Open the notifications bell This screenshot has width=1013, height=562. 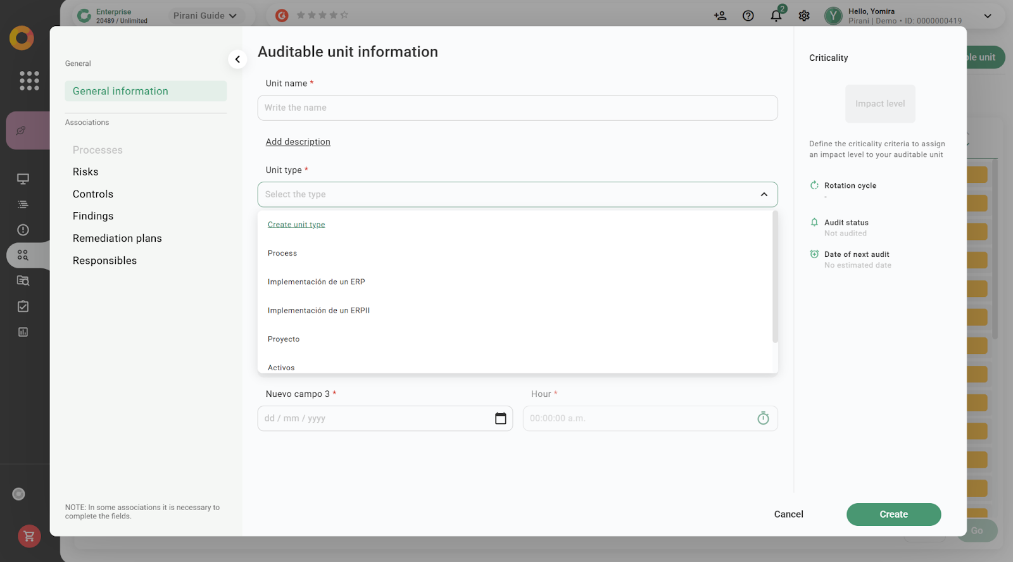[x=776, y=16]
